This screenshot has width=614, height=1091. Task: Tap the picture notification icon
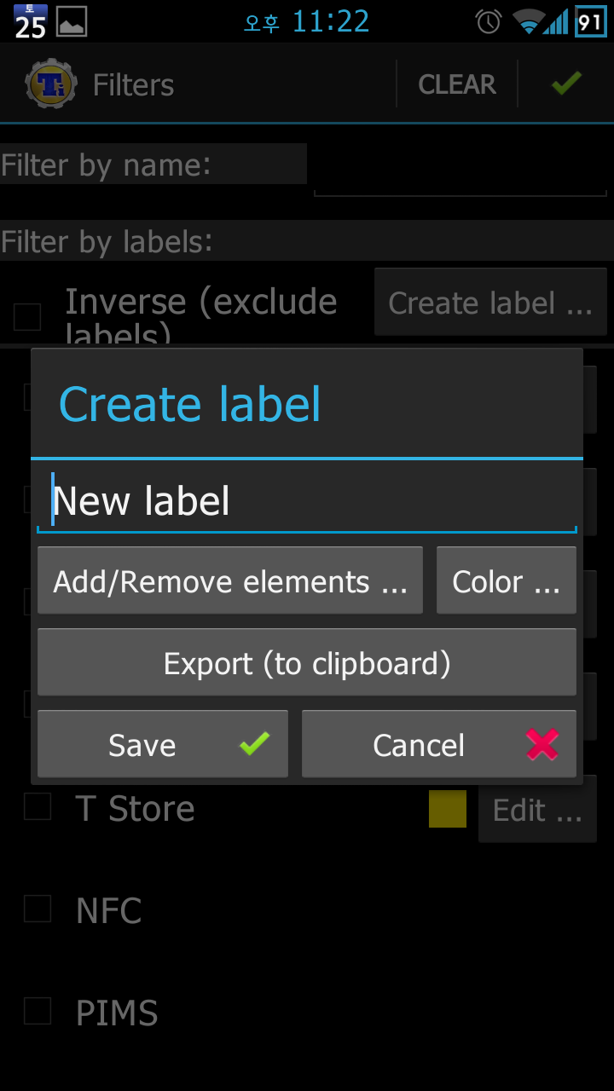click(72, 22)
